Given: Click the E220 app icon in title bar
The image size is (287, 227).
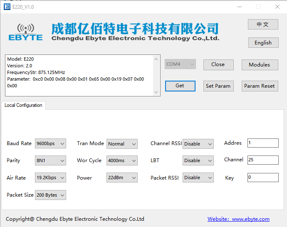Looking at the screenshot, I should pyautogui.click(x=7, y=7).
